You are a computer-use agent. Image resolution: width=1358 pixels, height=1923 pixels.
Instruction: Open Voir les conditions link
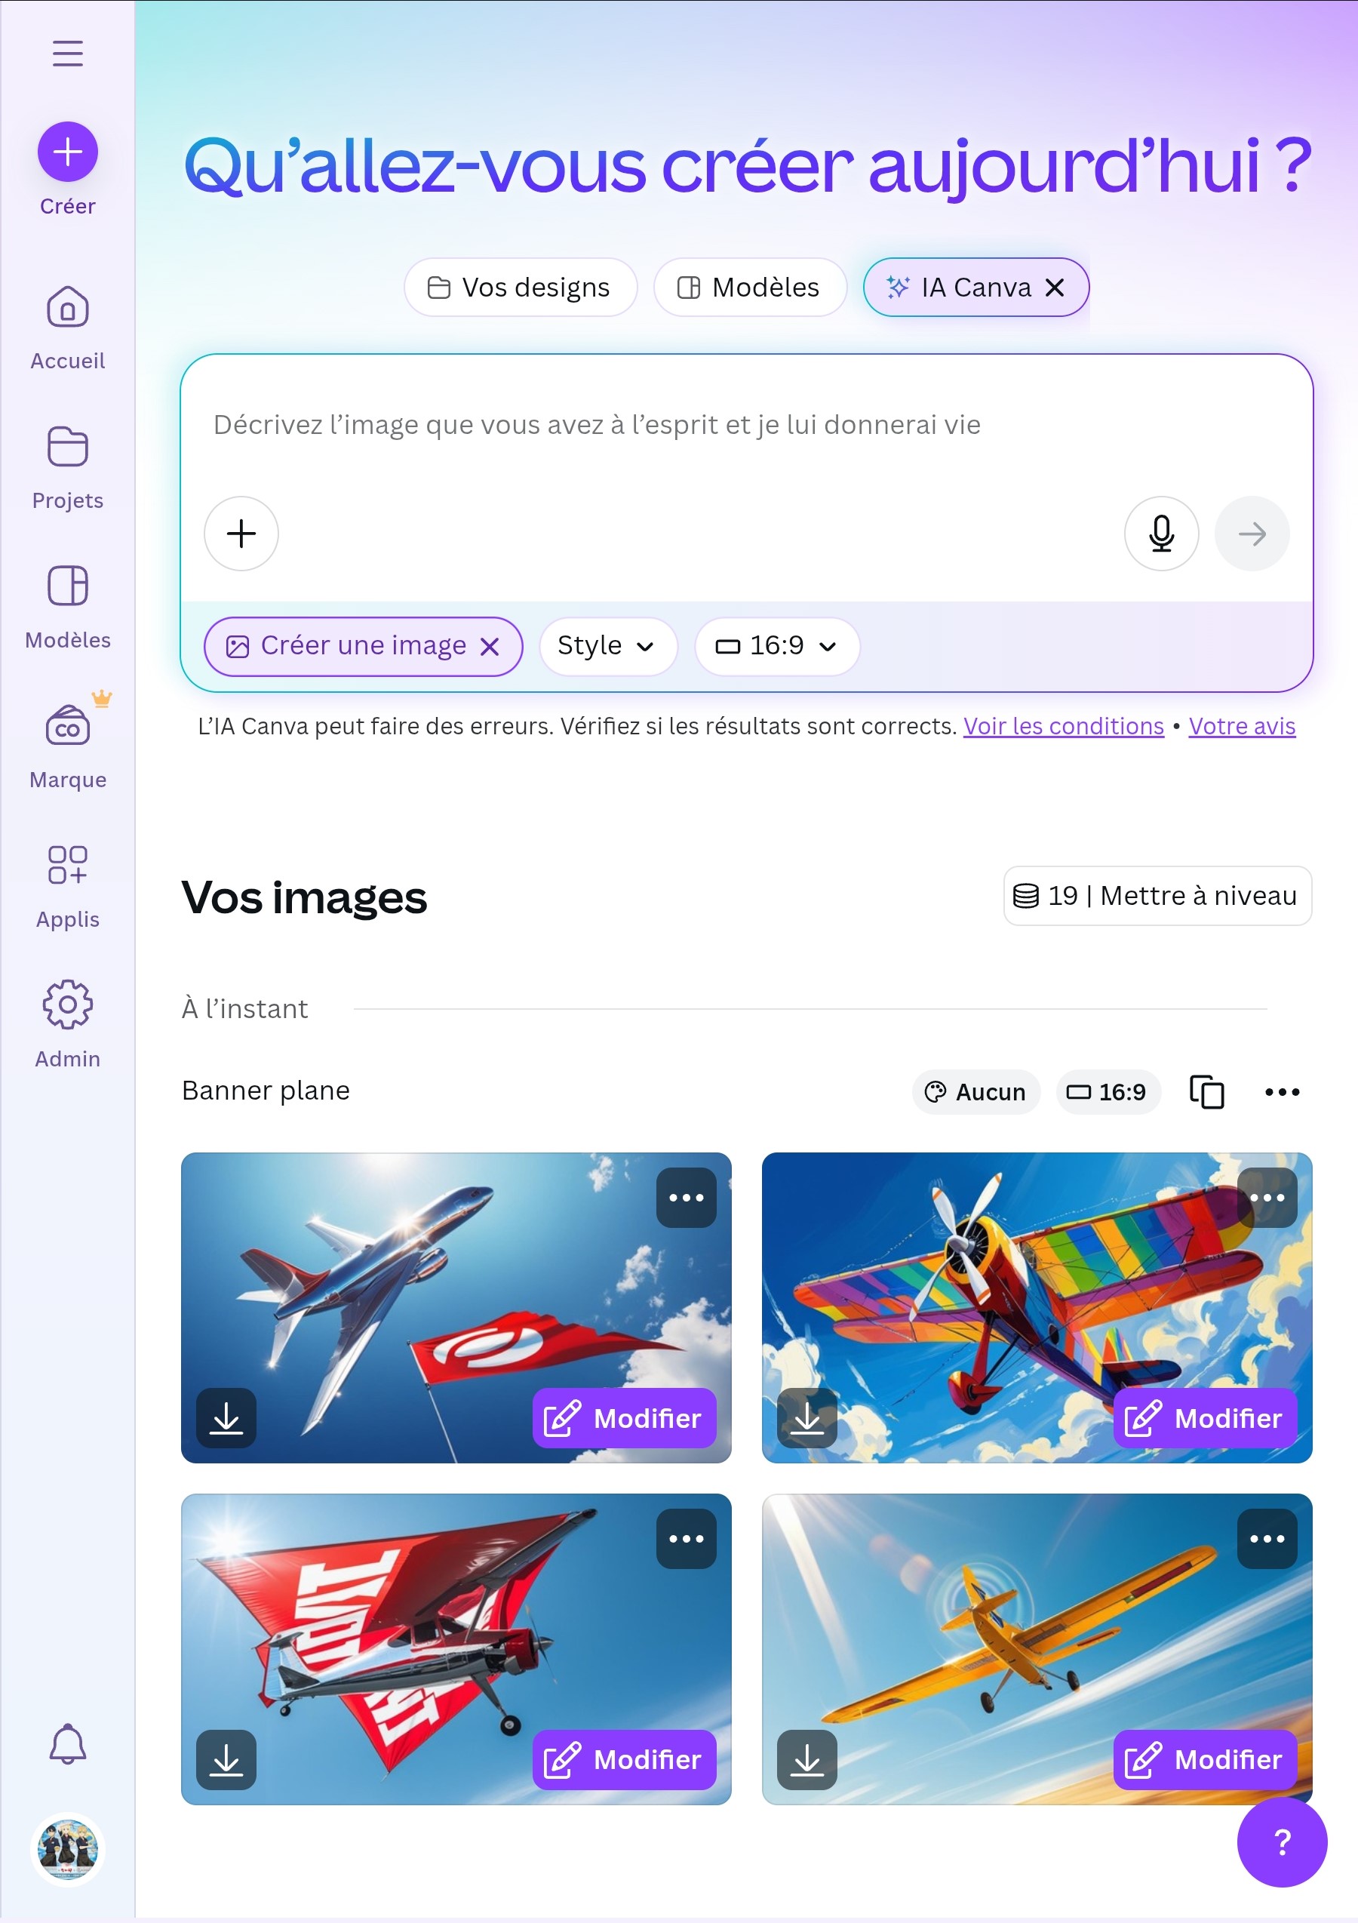pos(1062,726)
